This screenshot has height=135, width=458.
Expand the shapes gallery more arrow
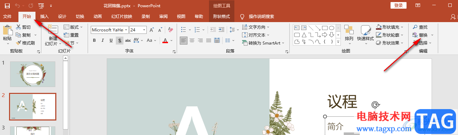[338, 42]
